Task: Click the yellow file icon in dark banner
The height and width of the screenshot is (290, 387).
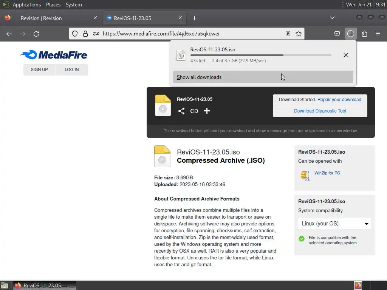Action: point(163,105)
